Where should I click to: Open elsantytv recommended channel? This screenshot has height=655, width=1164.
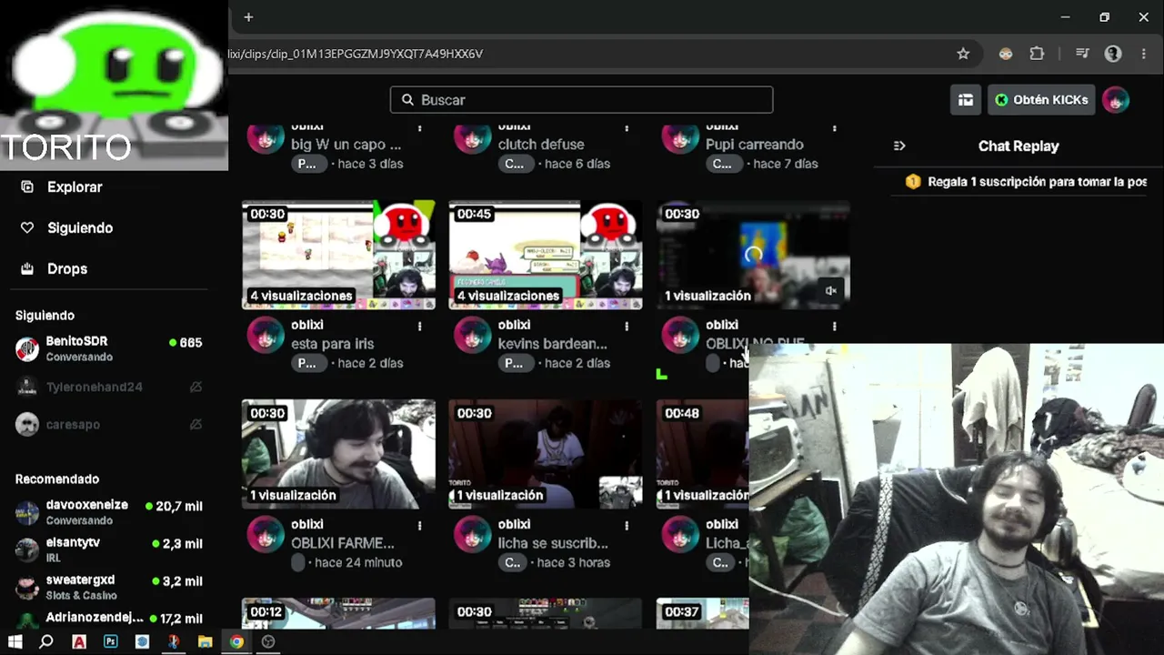(x=109, y=549)
